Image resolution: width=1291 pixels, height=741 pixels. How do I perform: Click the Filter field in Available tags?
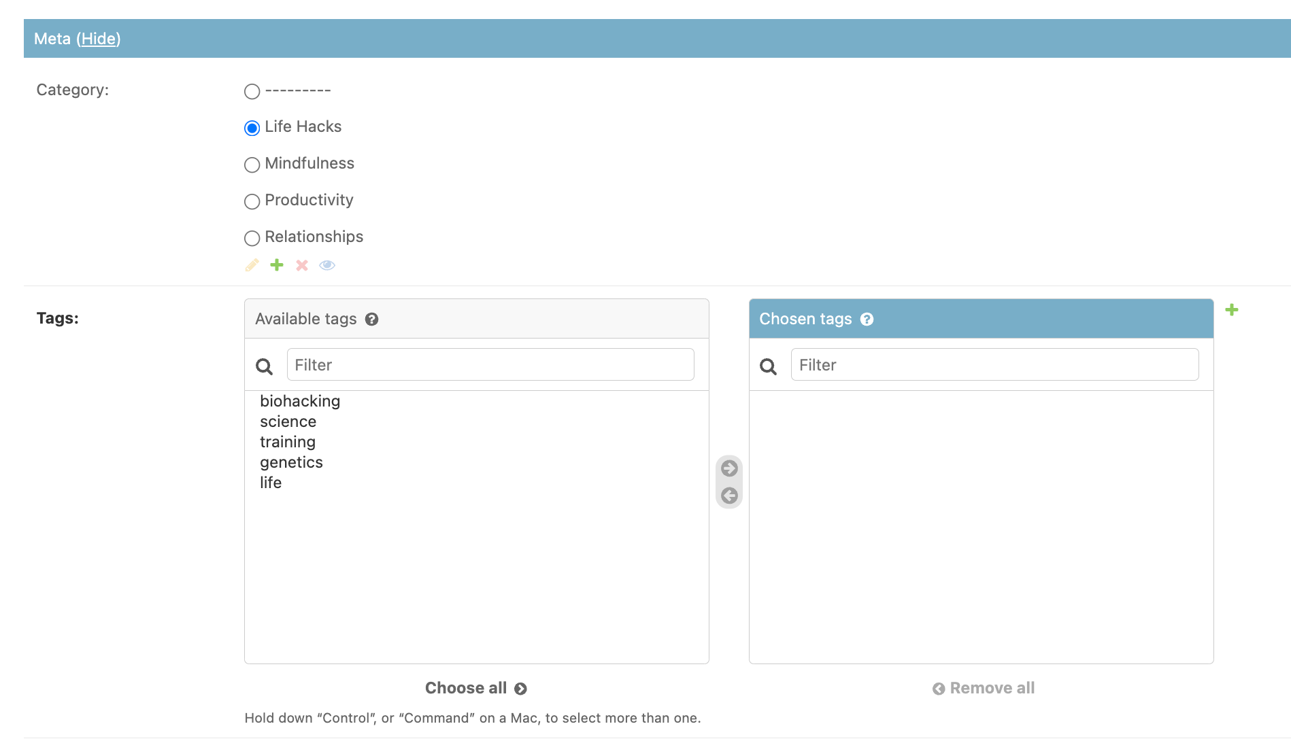(490, 364)
